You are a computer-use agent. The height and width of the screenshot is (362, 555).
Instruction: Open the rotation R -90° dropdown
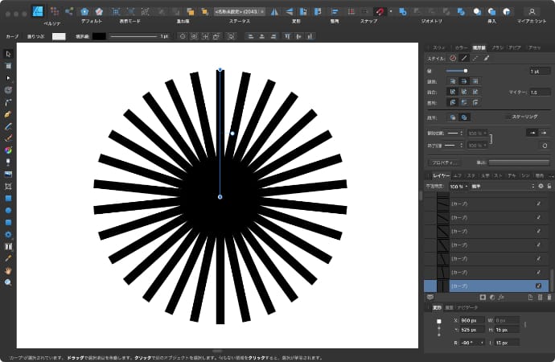pos(483,342)
